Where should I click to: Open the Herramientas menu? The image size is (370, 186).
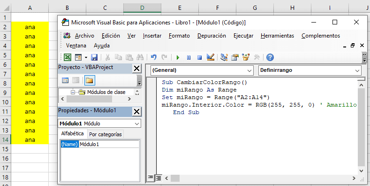click(x=277, y=36)
